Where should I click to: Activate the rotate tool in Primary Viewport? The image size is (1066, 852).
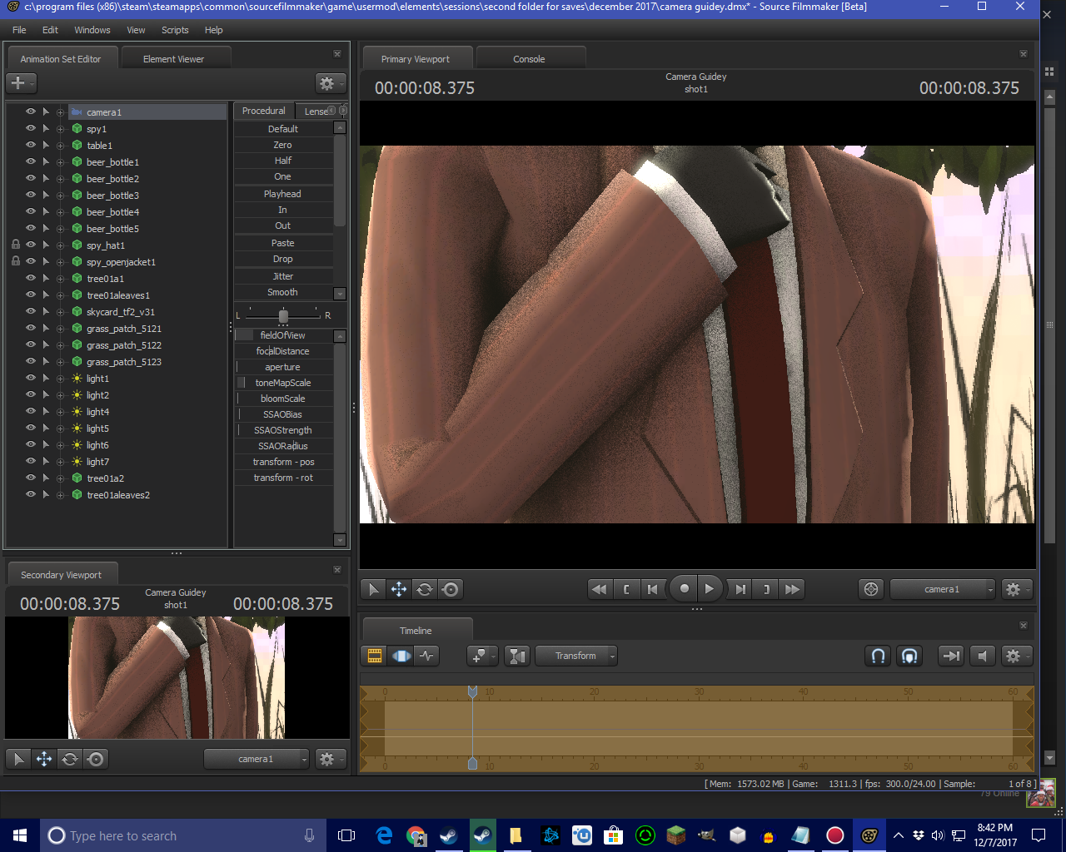click(x=425, y=589)
